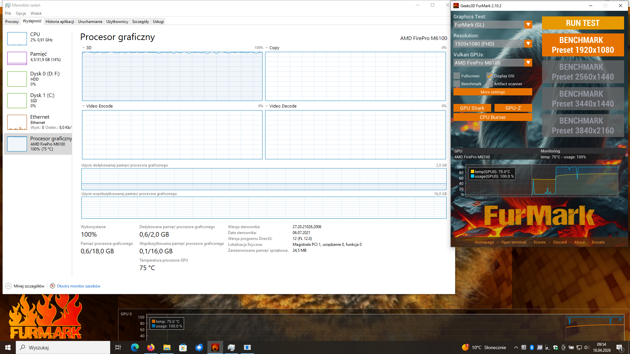Image resolution: width=630 pixels, height=354 pixels.
Task: Open the volume control in tray
Action: (587, 347)
